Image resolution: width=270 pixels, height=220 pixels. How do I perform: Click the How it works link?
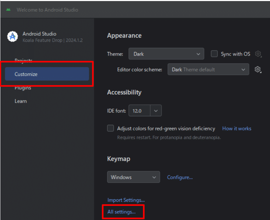click(237, 128)
